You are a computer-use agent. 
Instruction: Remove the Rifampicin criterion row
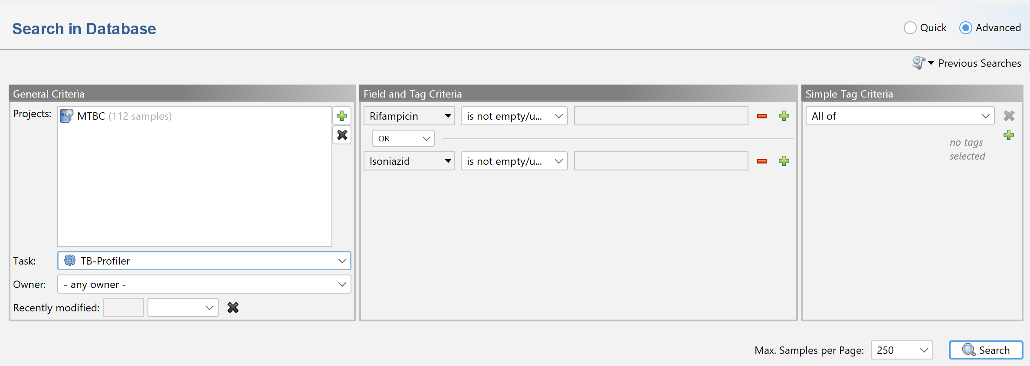(x=761, y=116)
